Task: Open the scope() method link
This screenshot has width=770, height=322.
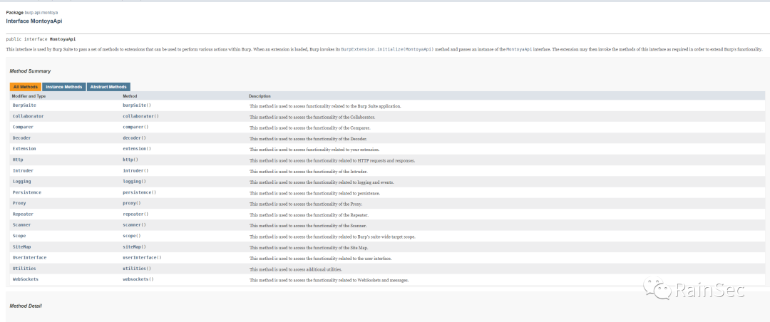Action: 132,236
